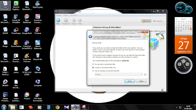The height and width of the screenshot is (110, 196).
Task: Select the Computer desktop icon
Action: (38, 83)
